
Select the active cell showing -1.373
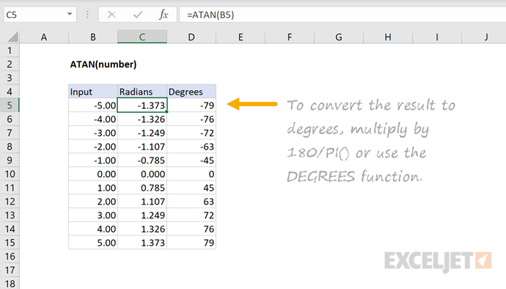(x=142, y=105)
